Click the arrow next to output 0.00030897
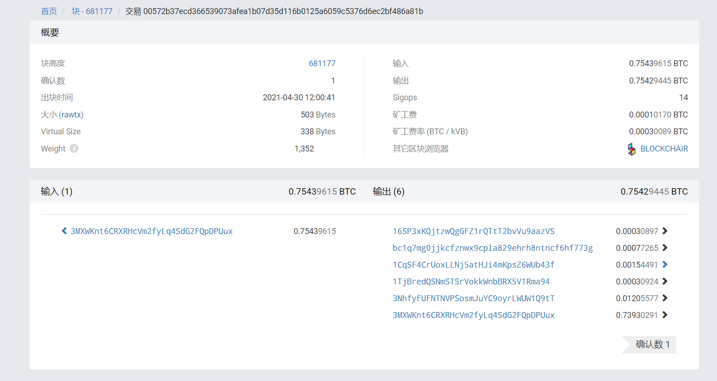717x381 pixels. 665,231
